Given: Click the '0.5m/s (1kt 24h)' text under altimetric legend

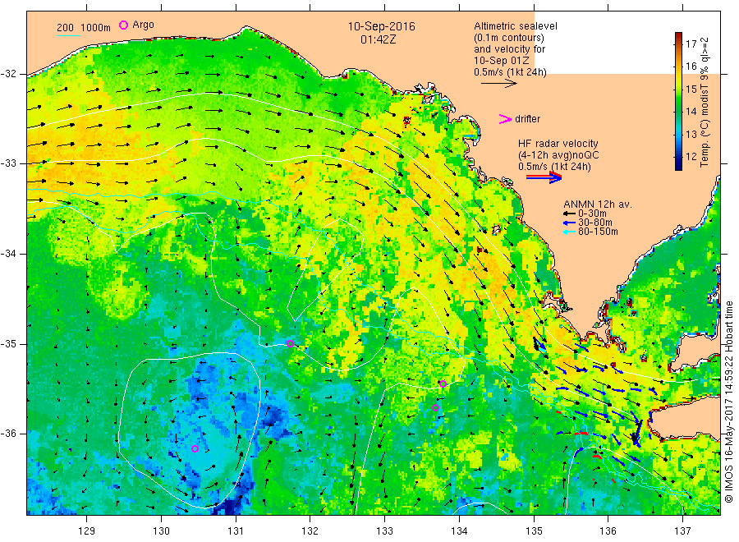Looking at the screenshot, I should click(510, 72).
